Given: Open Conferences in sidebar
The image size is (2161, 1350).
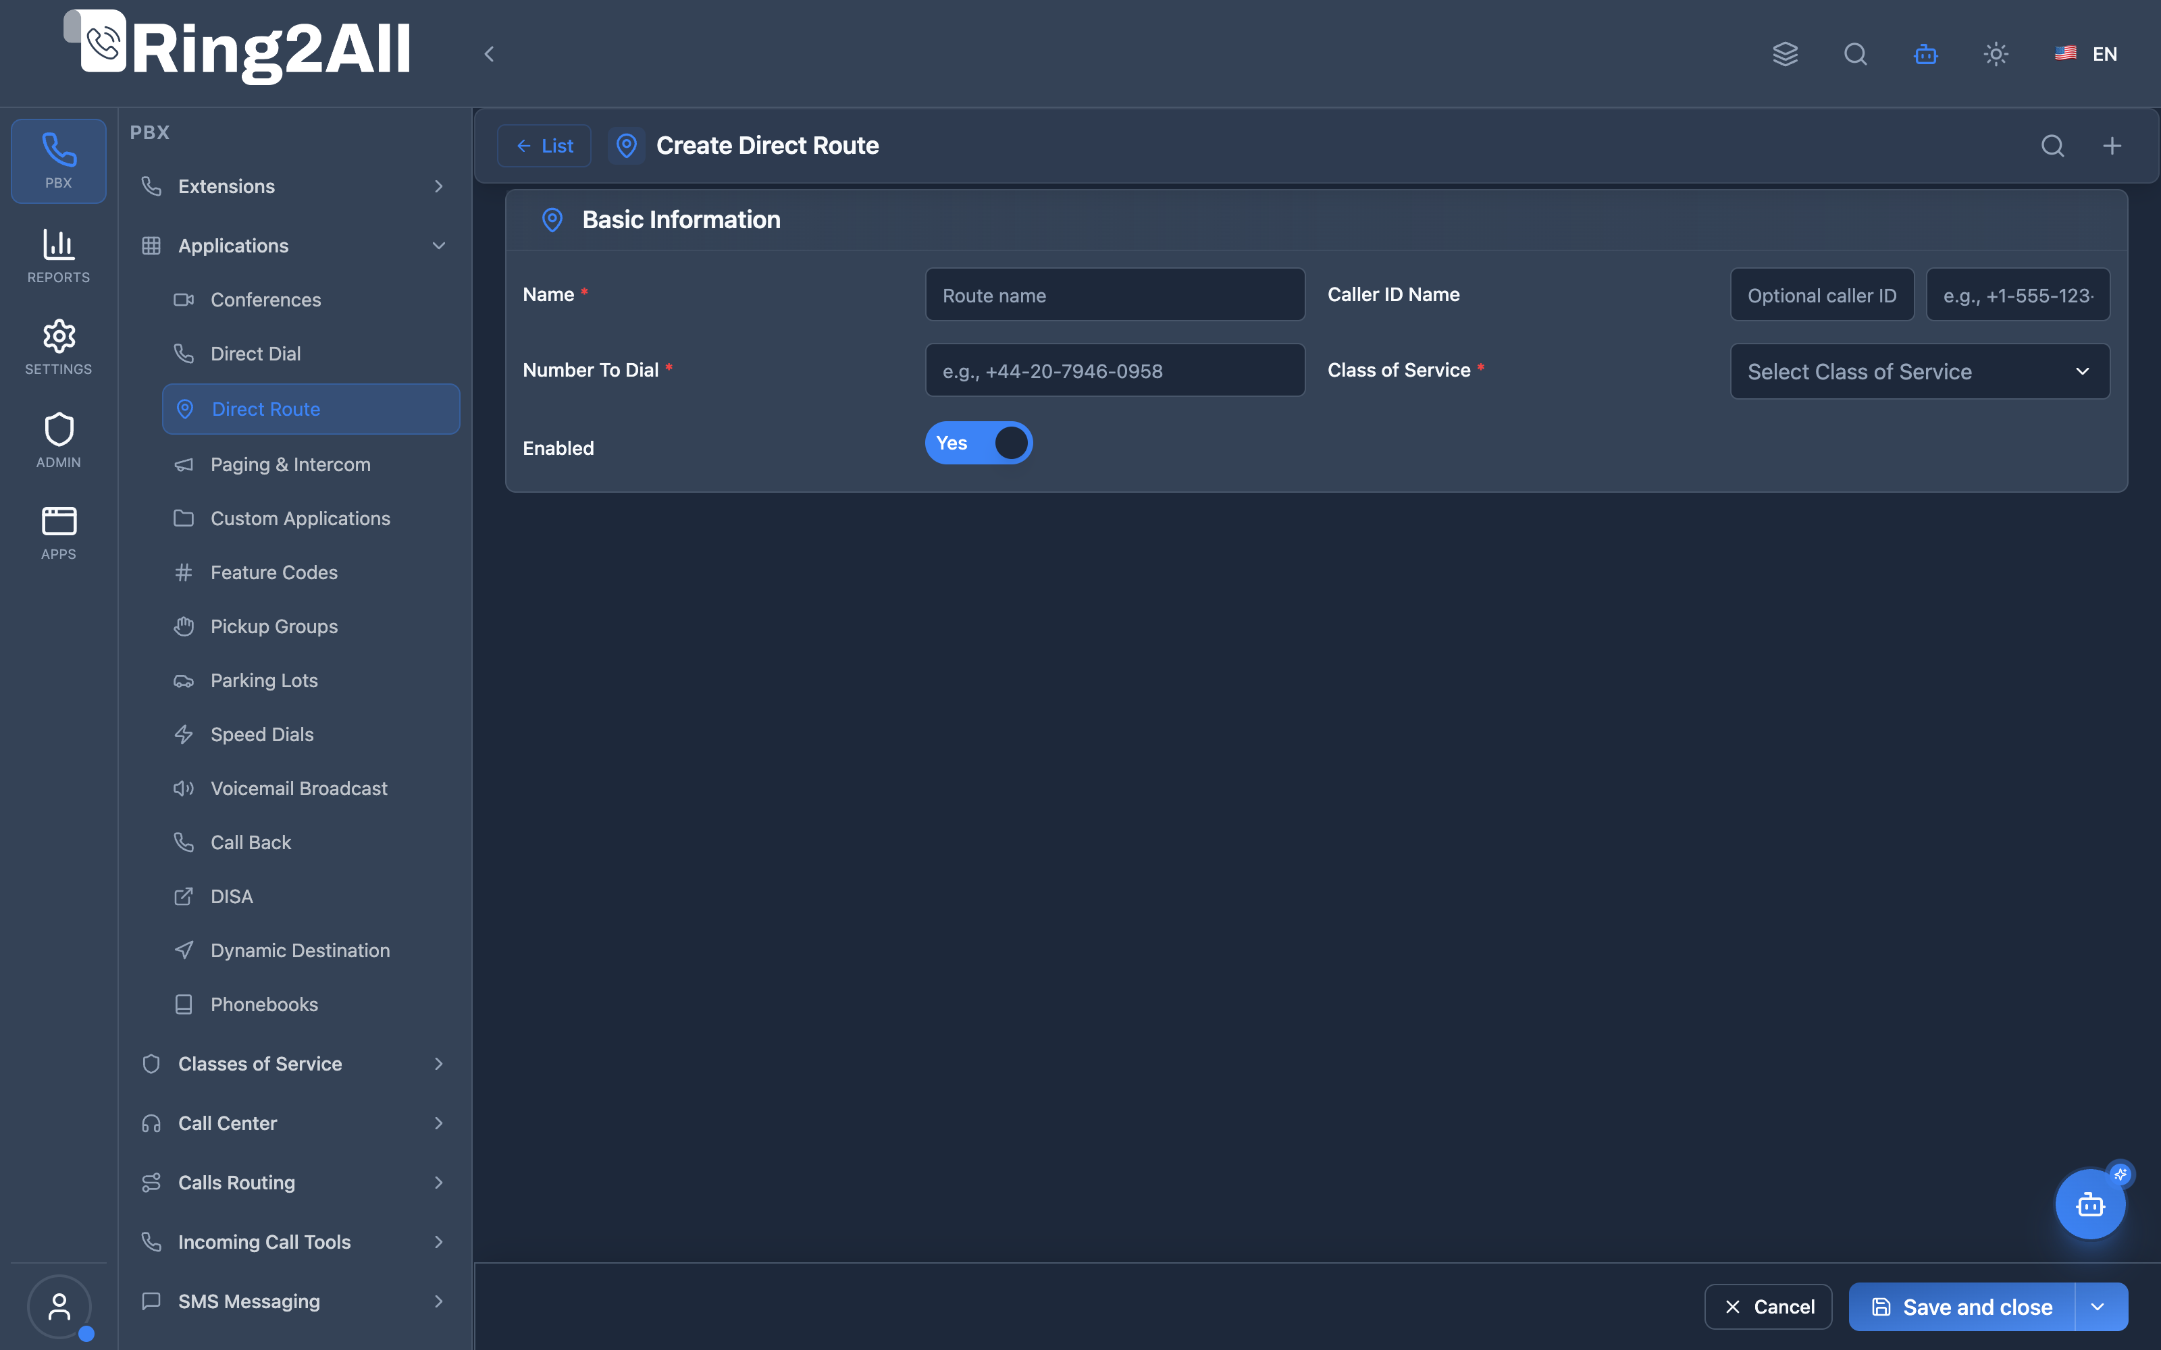Looking at the screenshot, I should click(311, 300).
